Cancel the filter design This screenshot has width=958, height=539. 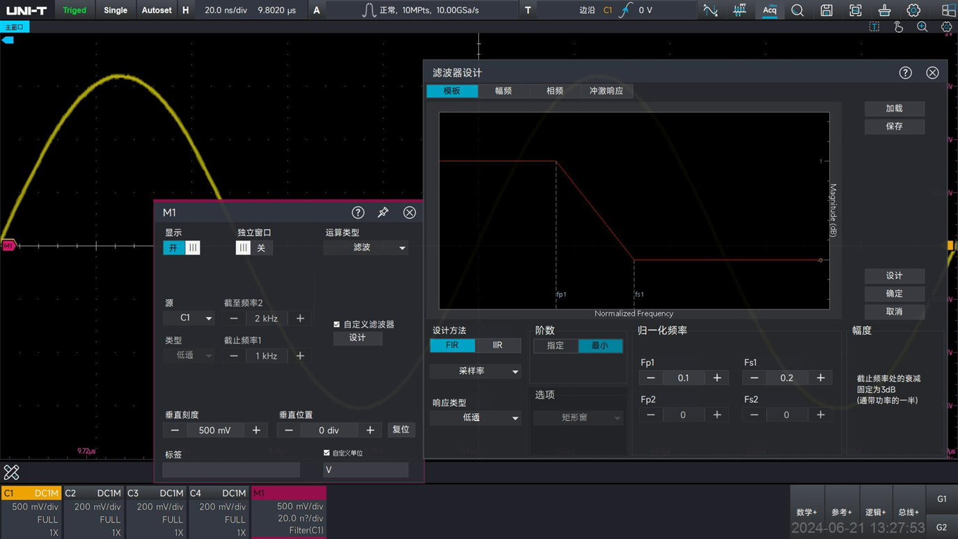pos(895,312)
